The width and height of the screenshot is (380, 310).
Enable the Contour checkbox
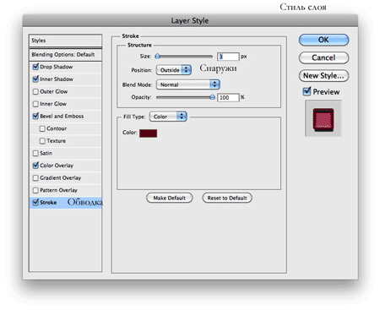pos(42,128)
